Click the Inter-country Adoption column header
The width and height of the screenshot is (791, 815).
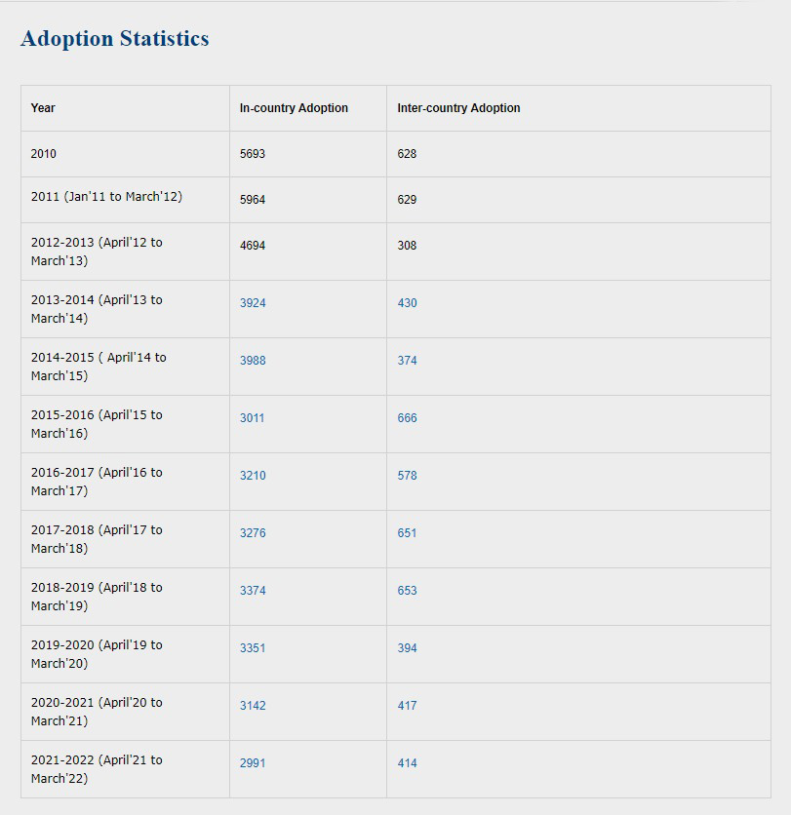pyautogui.click(x=458, y=108)
